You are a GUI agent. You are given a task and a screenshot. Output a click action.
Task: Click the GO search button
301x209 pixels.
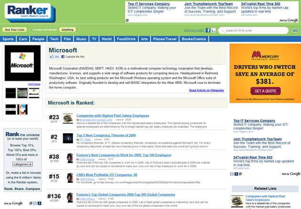(295, 31)
